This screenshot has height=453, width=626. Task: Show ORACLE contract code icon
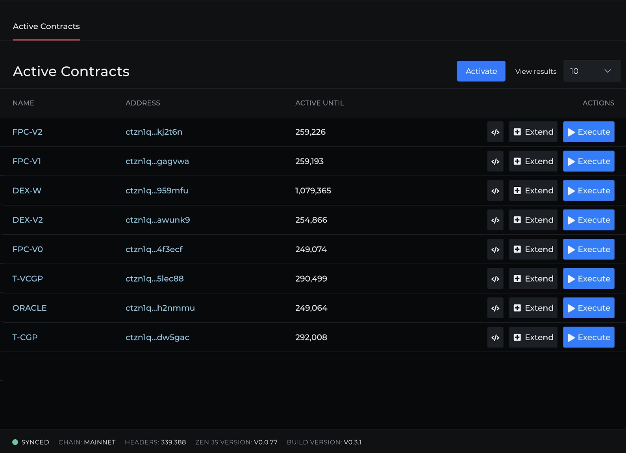pos(495,308)
